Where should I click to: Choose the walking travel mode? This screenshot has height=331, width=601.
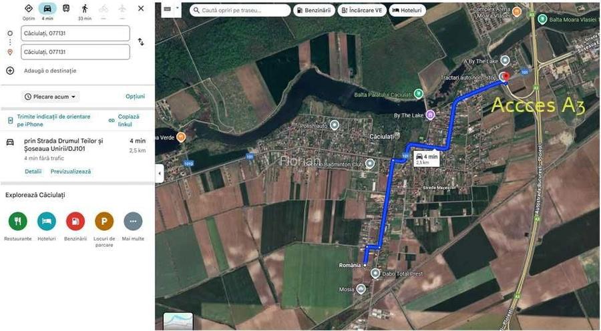tap(85, 9)
